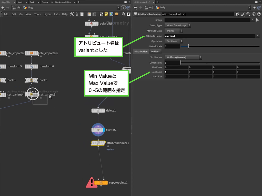Toggle the blue display flag on scatter1
The height and width of the screenshot is (196, 262).
pos(104,130)
